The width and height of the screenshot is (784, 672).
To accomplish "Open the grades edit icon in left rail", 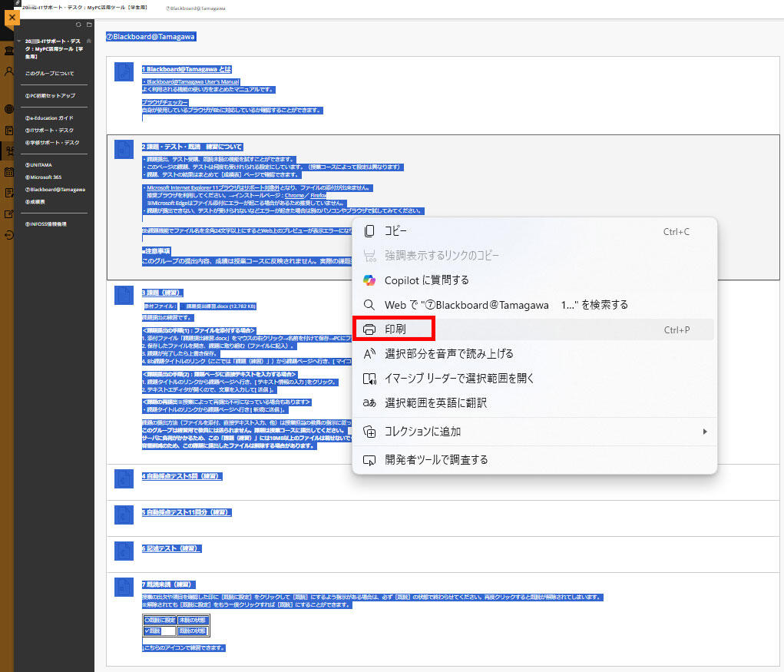I will coord(8,214).
